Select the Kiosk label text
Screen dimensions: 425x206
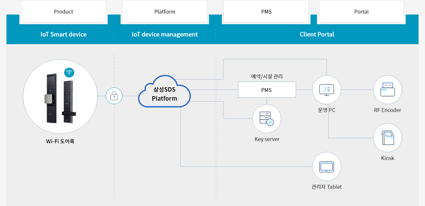click(x=387, y=158)
